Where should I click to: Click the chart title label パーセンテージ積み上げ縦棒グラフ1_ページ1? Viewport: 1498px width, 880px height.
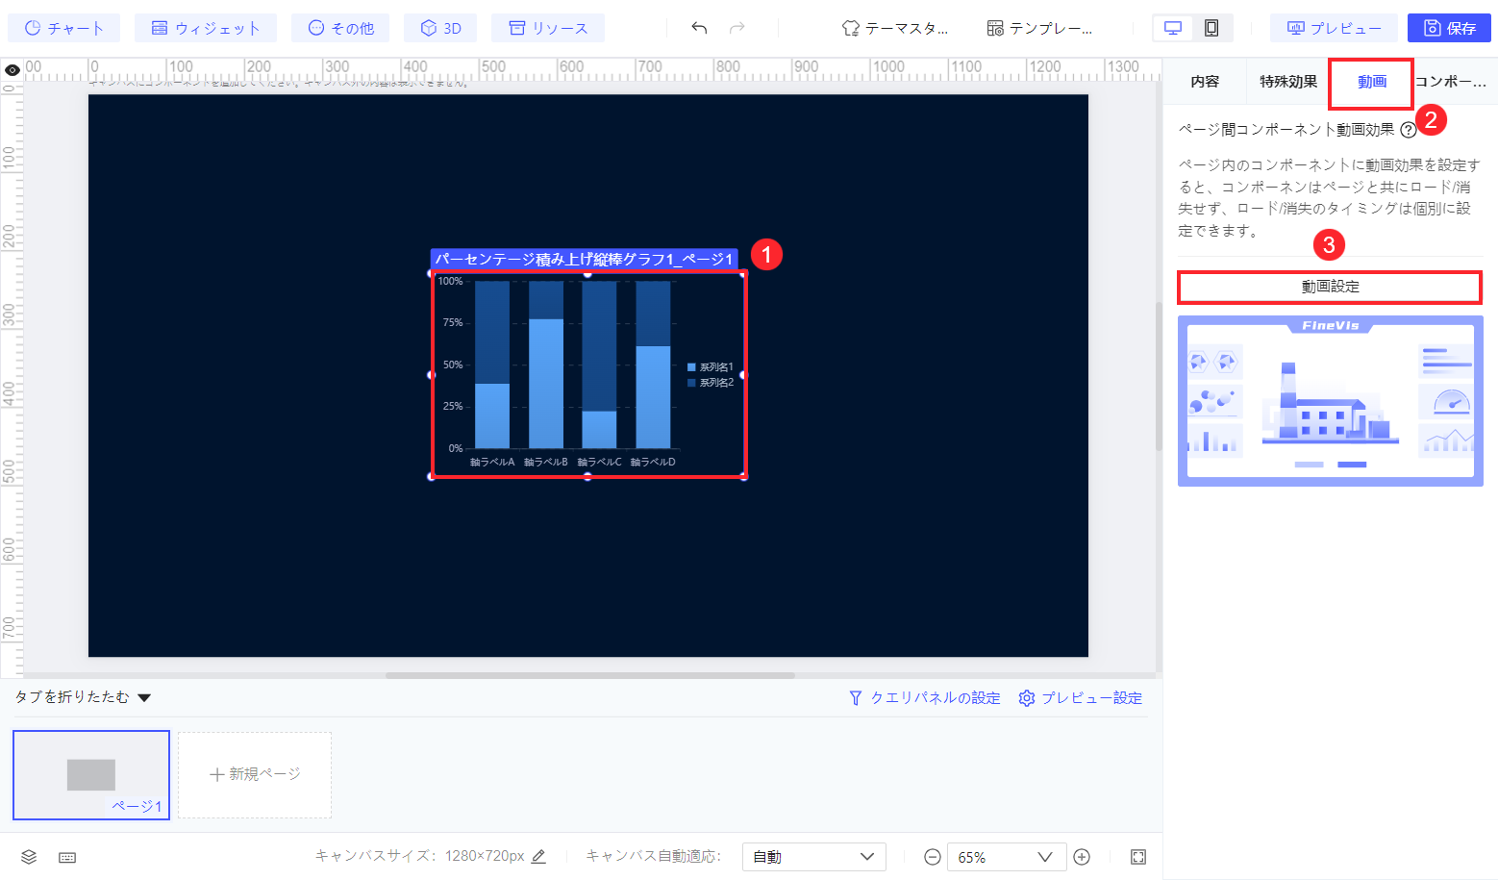(x=584, y=259)
